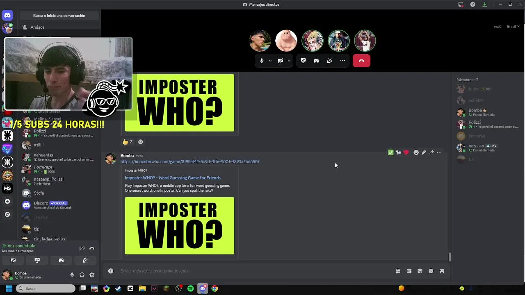
Task: Mute the microphone in the call controls
Action: point(262,61)
